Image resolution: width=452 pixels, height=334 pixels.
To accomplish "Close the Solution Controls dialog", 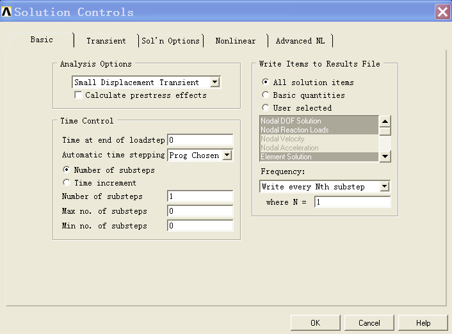I will (x=442, y=12).
